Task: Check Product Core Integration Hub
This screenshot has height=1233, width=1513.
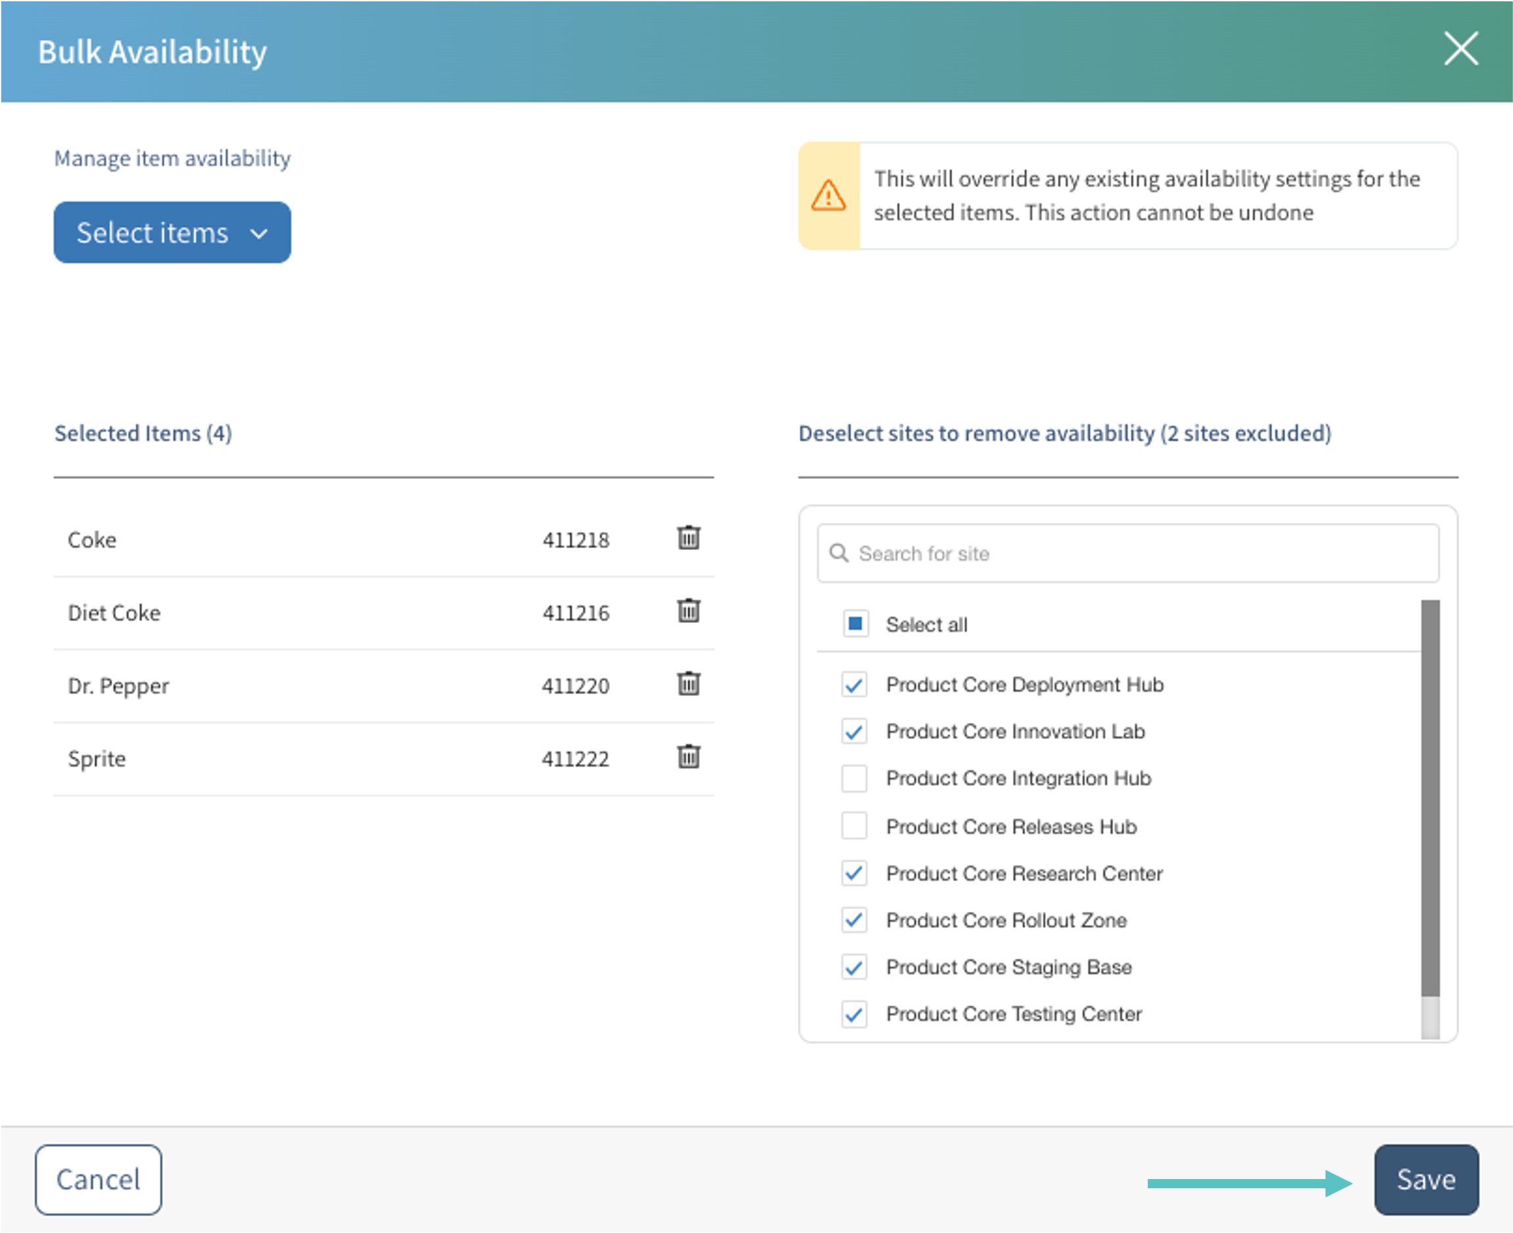Action: (x=854, y=778)
